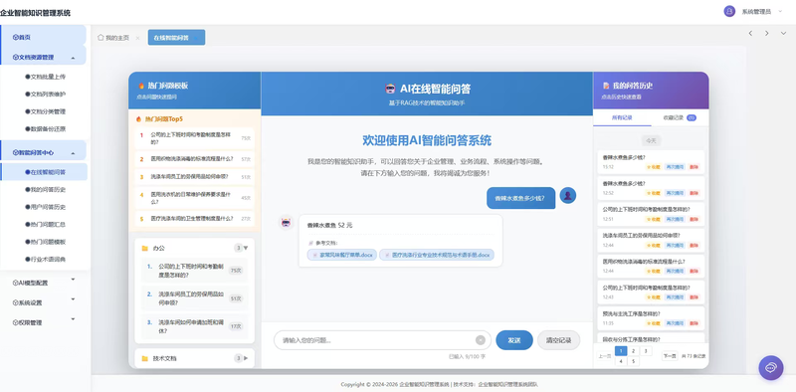This screenshot has height=392, width=796.
Task: Favorite the 预洗与主洗工序 history record
Action: coord(654,323)
